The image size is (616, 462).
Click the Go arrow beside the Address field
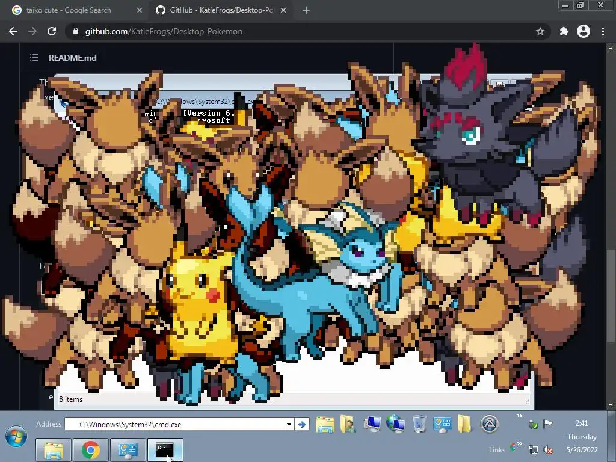[x=302, y=425]
